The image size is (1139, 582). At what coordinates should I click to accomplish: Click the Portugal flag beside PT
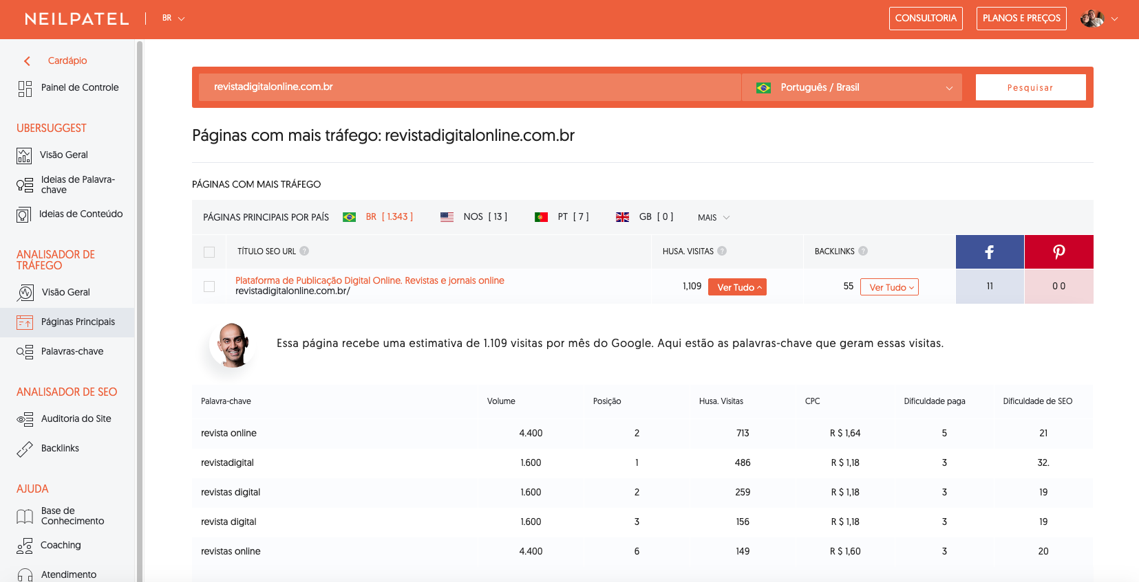tap(541, 217)
